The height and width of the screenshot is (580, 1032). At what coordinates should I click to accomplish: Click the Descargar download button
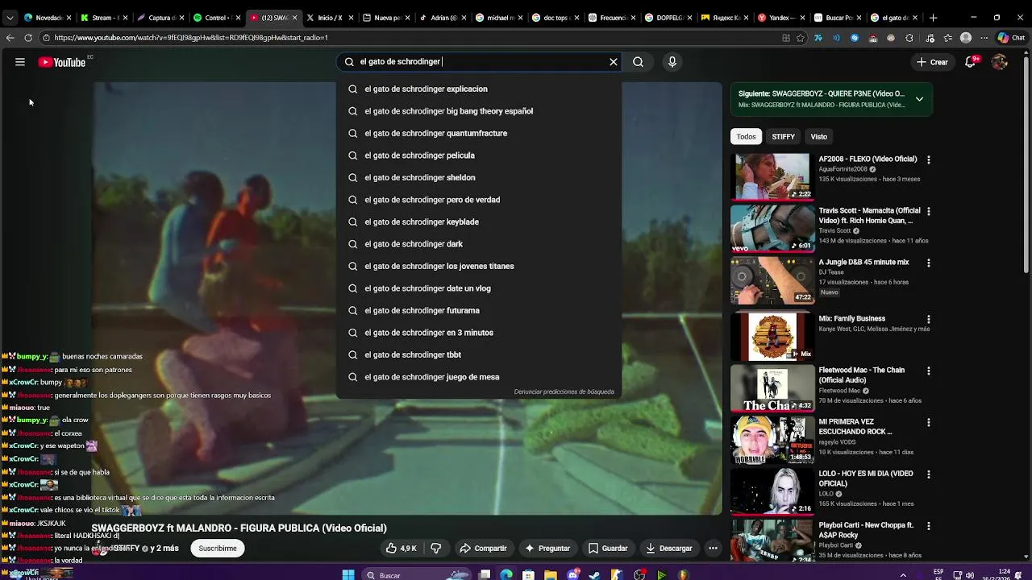(669, 549)
